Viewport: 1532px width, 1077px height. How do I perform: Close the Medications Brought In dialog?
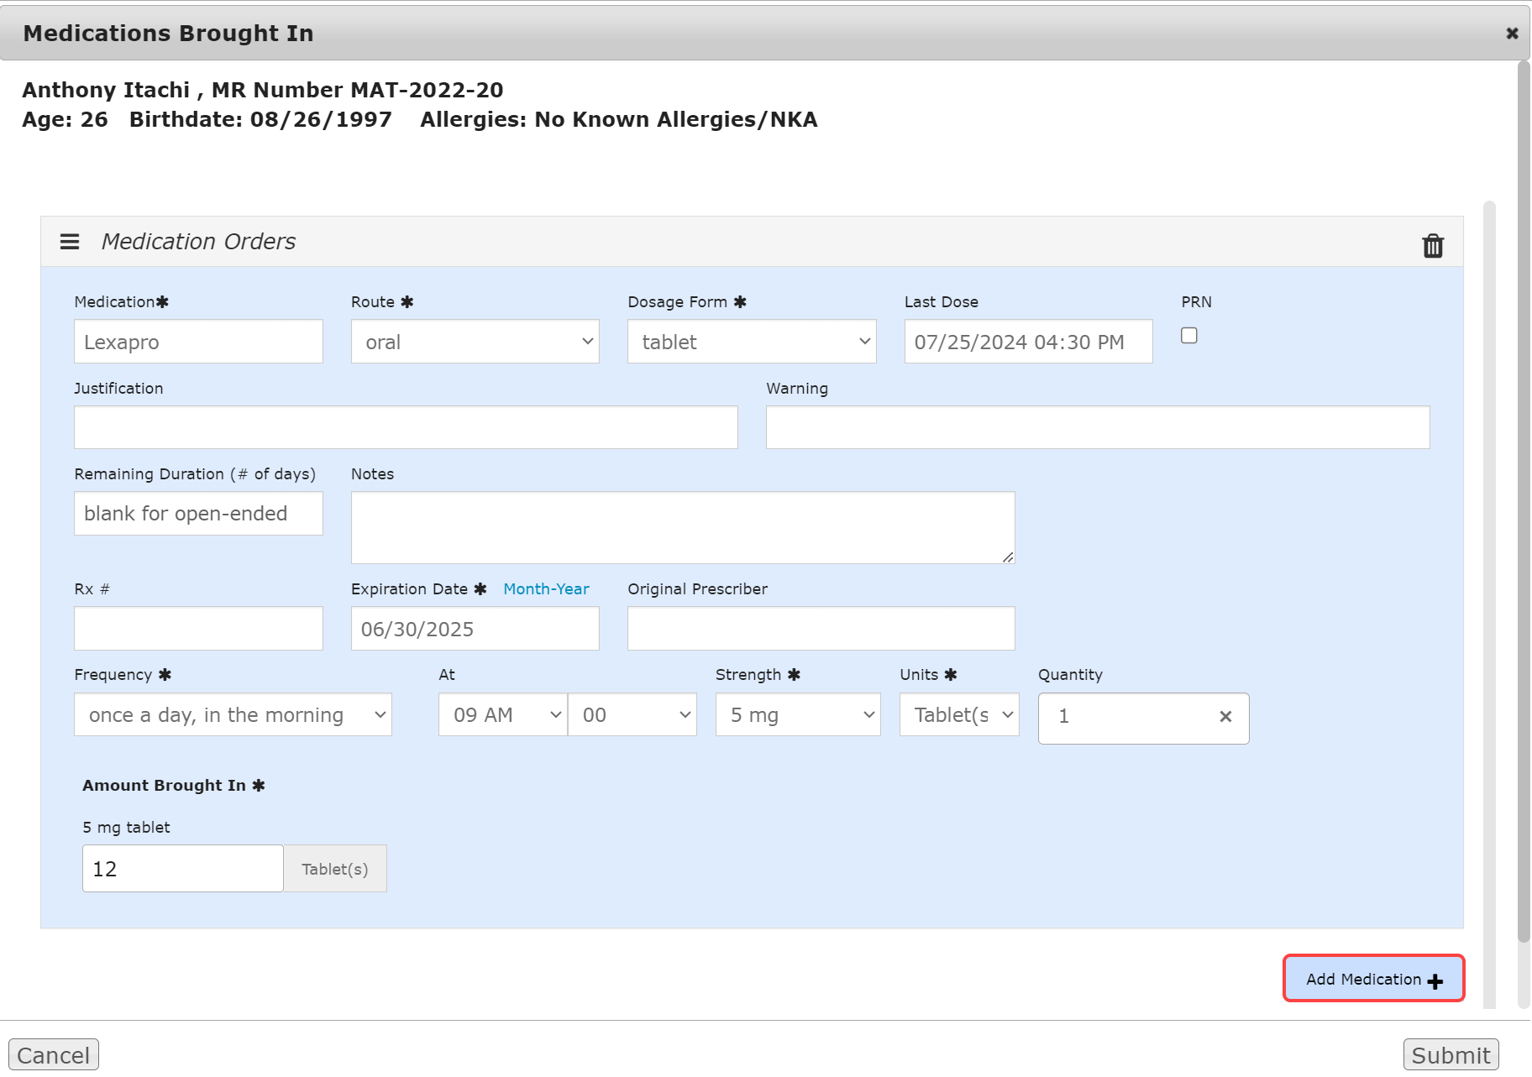[1511, 34]
